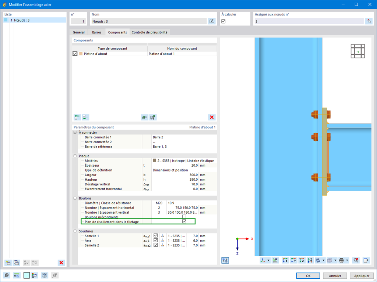377x282 pixels.
Task: Click the print graphic icon
Action: tap(341, 260)
